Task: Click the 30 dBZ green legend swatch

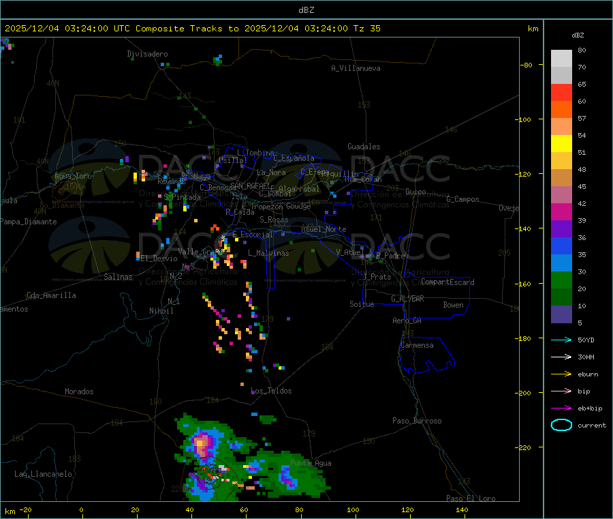Action: [x=561, y=280]
